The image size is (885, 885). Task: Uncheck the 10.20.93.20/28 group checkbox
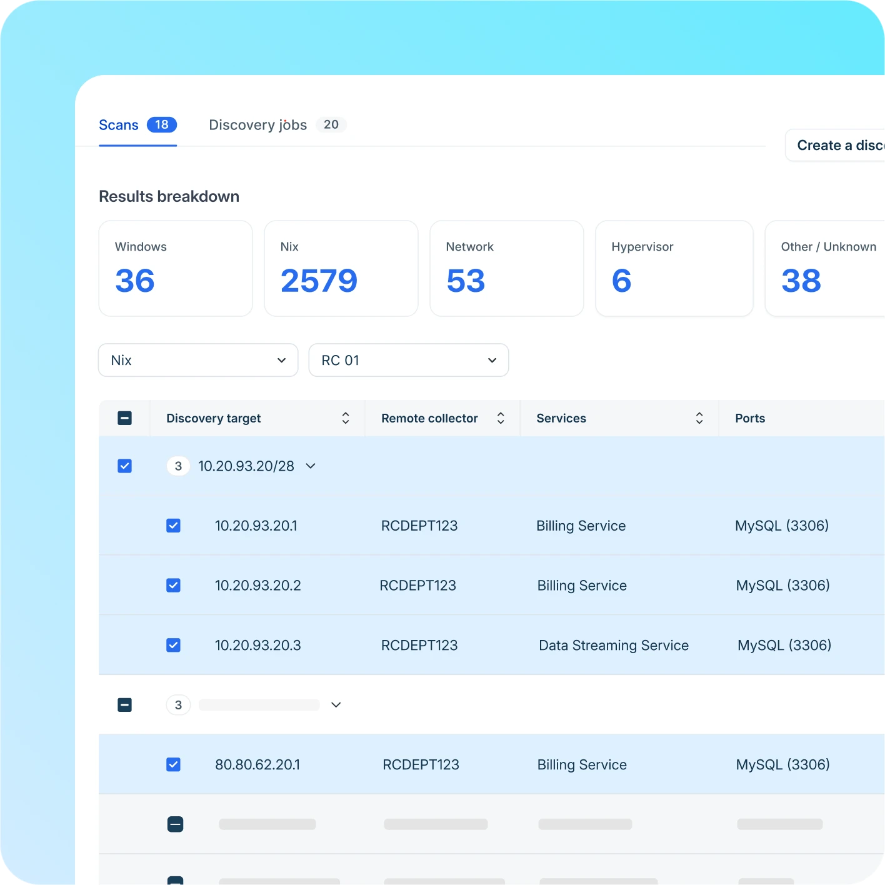point(125,466)
